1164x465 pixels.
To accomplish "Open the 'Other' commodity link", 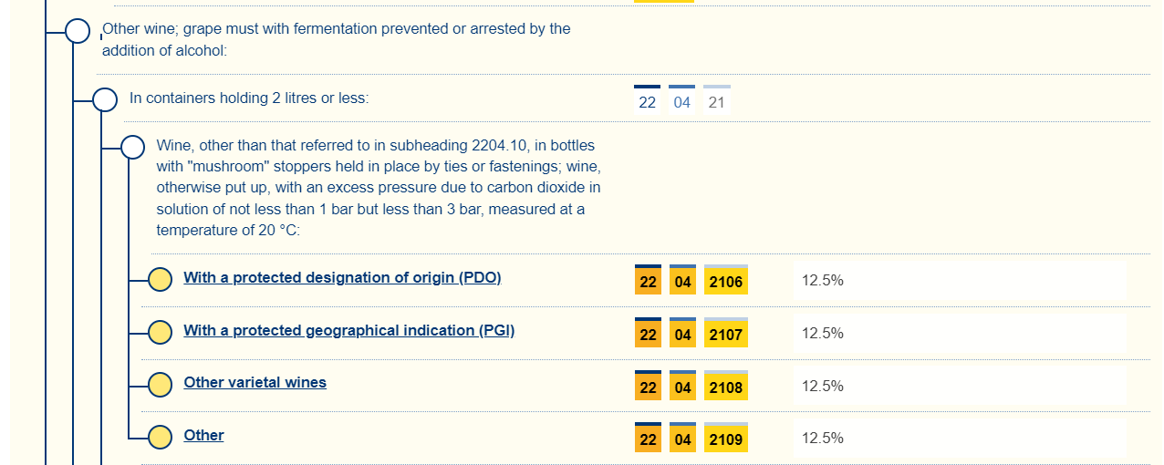I will (x=203, y=436).
